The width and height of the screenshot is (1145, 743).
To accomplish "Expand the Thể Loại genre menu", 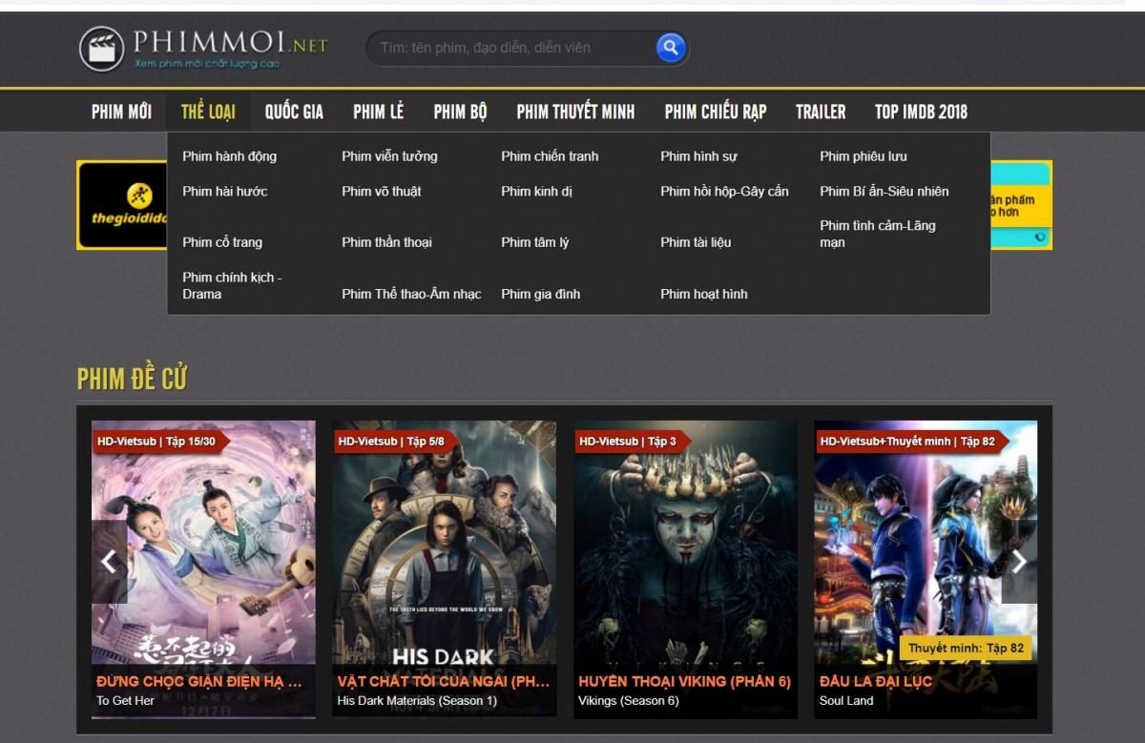I will tap(208, 112).
